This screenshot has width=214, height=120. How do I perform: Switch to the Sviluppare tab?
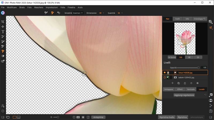pos(169,89)
